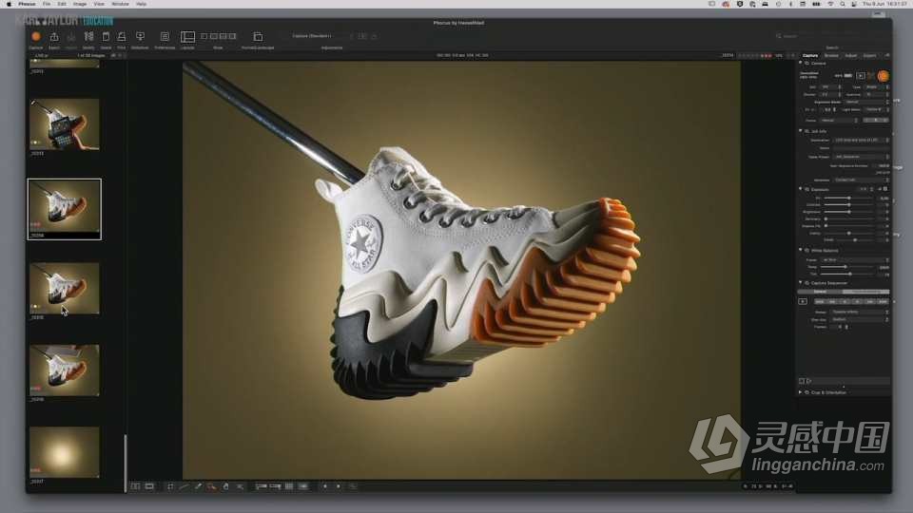Click the single view icon at bottom left
This screenshot has width=913, height=513.
coord(149,486)
